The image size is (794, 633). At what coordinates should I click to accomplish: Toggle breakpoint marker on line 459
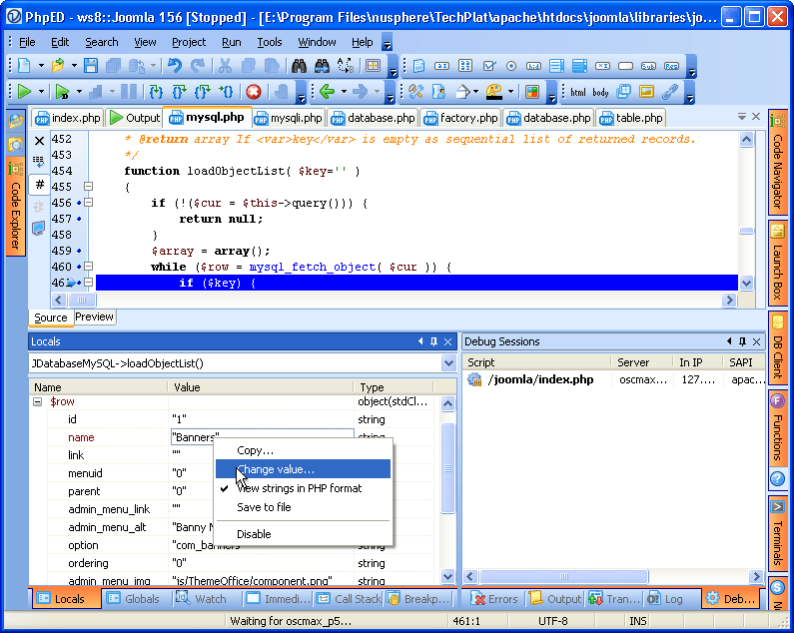point(79,251)
